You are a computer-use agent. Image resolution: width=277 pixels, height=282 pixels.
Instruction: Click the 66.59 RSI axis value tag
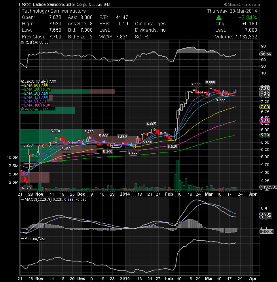[x=266, y=54]
